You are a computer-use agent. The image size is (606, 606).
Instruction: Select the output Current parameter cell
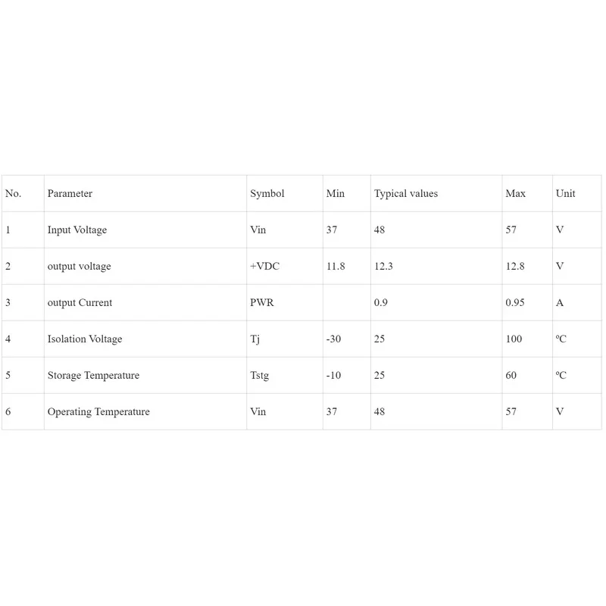[x=80, y=303]
